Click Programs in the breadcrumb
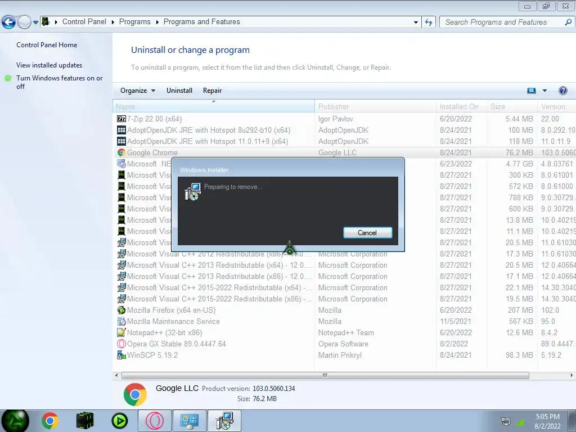The height and width of the screenshot is (432, 576). click(135, 22)
